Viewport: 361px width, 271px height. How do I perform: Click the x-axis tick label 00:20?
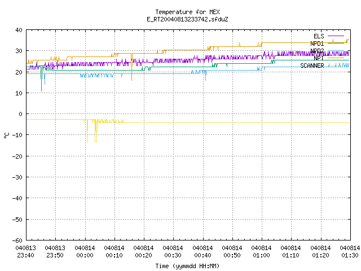click(x=143, y=255)
